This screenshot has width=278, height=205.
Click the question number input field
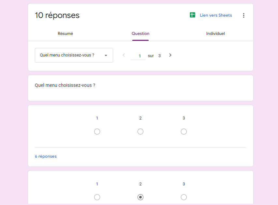(x=139, y=56)
